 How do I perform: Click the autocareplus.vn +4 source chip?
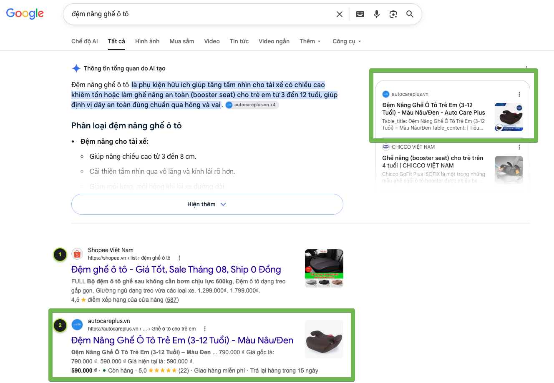coord(252,105)
